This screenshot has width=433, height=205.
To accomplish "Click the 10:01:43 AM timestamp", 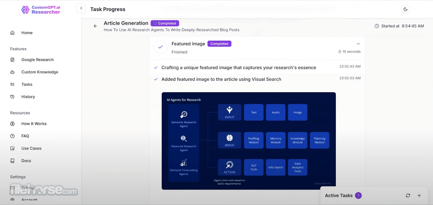I will [350, 67].
